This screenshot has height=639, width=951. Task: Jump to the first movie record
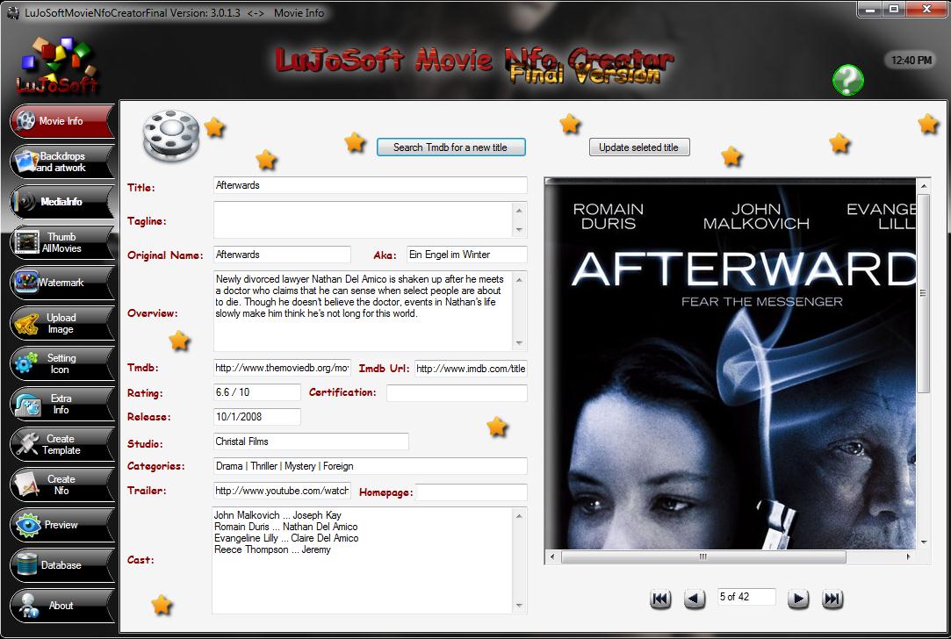tap(659, 599)
